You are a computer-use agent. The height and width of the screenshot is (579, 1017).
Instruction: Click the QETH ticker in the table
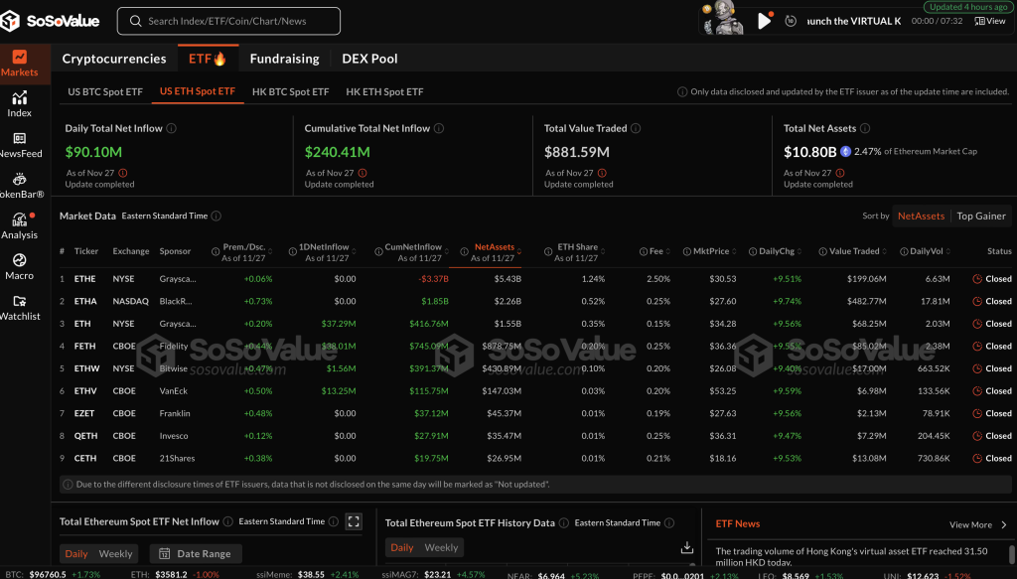(85, 436)
